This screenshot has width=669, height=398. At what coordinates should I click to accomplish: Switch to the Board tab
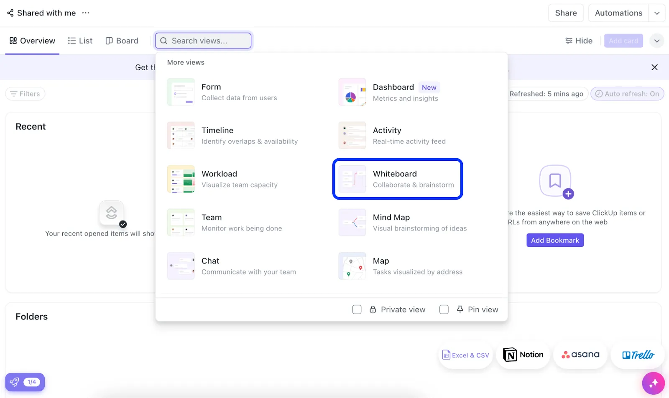122,41
